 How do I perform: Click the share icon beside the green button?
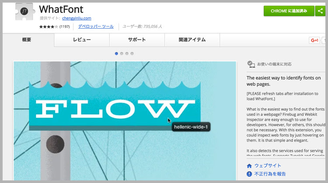tap(320, 10)
